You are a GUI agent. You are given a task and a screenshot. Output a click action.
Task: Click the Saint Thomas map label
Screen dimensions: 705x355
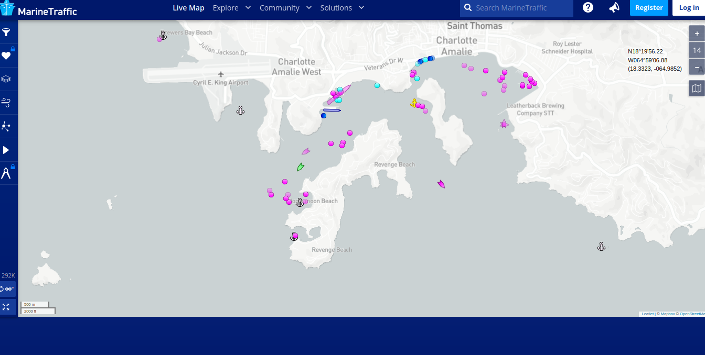475,26
